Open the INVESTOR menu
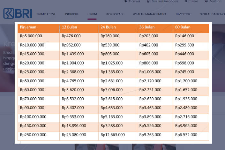 (x=183, y=14)
